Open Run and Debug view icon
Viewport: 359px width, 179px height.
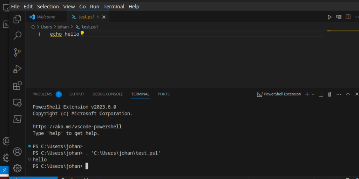click(x=18, y=69)
